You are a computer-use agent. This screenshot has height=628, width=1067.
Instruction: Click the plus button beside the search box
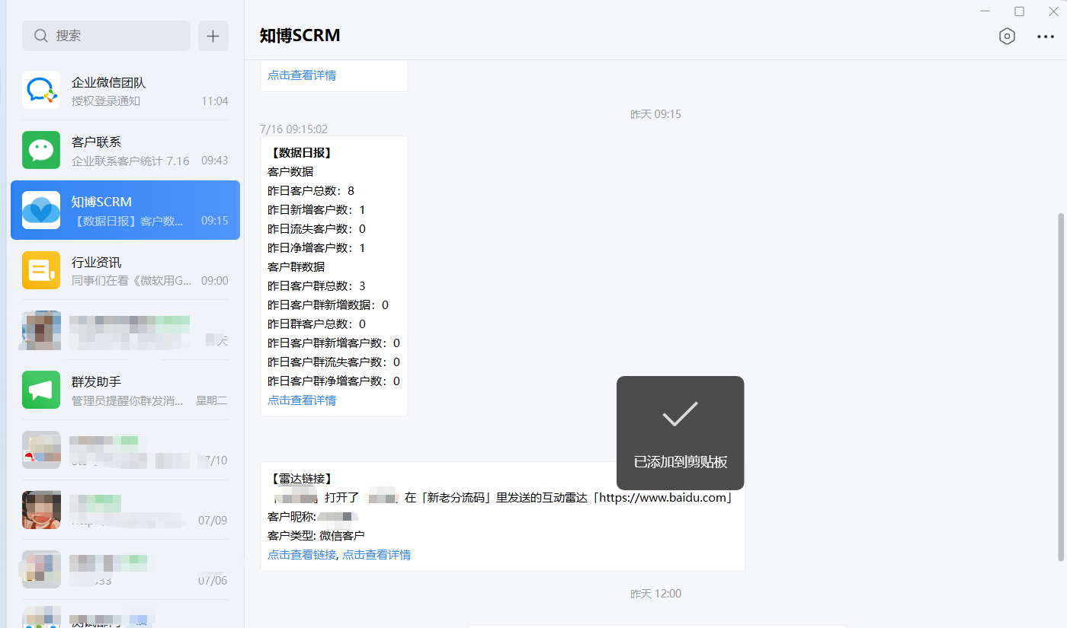point(213,36)
